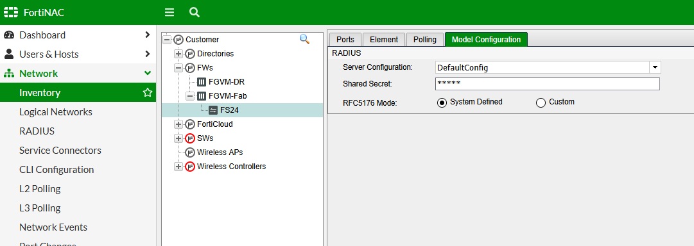The width and height of the screenshot is (694, 246).
Task: Click the Users & Hosts menu label
Action: click(x=49, y=54)
